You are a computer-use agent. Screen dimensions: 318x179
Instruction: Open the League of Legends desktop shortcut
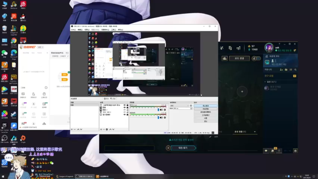(14, 30)
